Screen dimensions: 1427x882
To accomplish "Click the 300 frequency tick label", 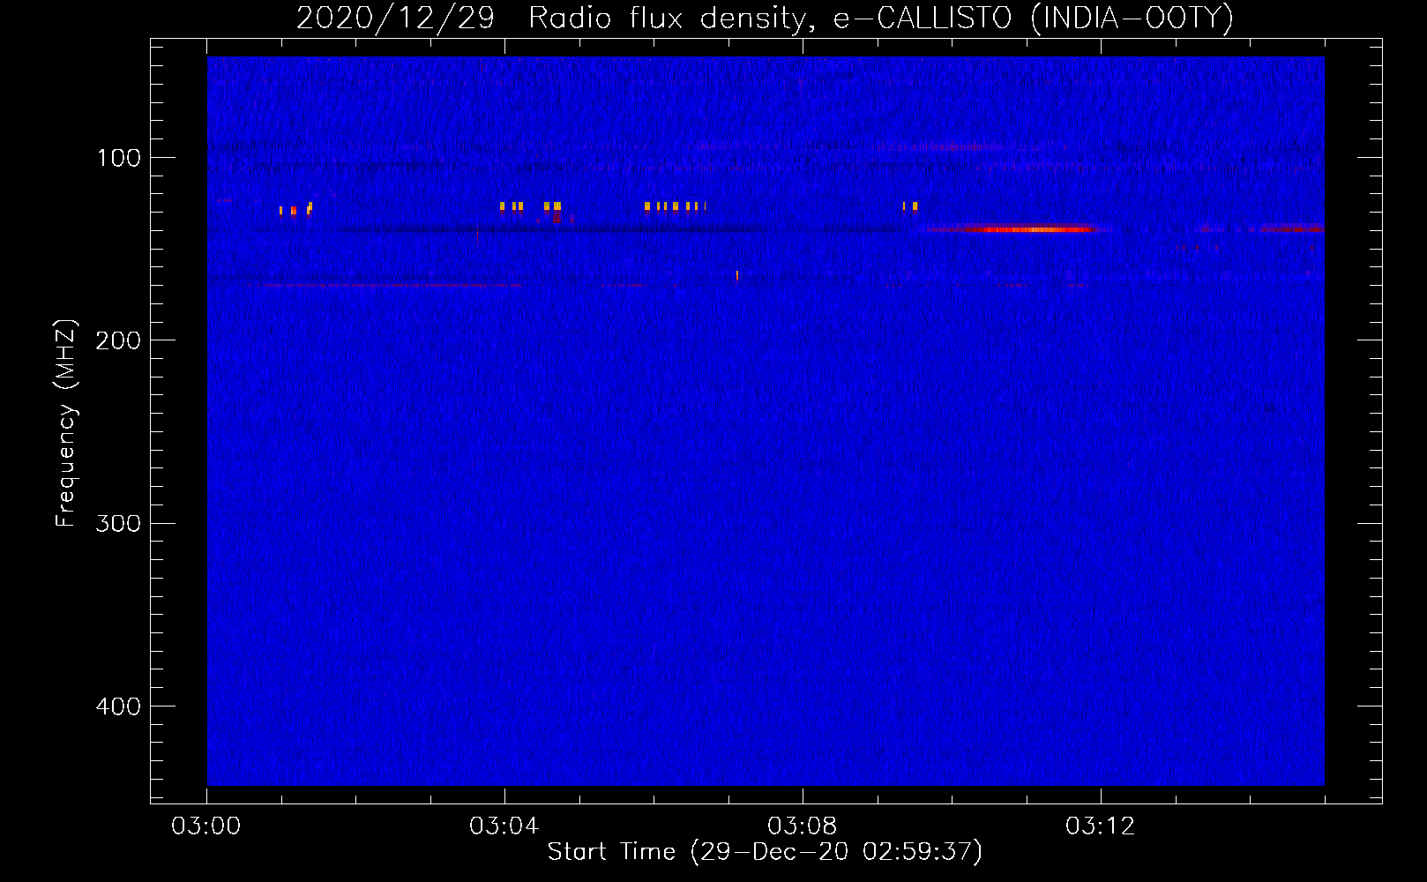I will coord(118,524).
